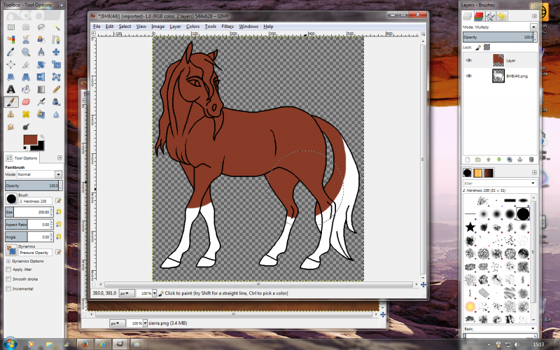The image size is (560, 350).
Task: Create a new layer button
Action: click(468, 160)
